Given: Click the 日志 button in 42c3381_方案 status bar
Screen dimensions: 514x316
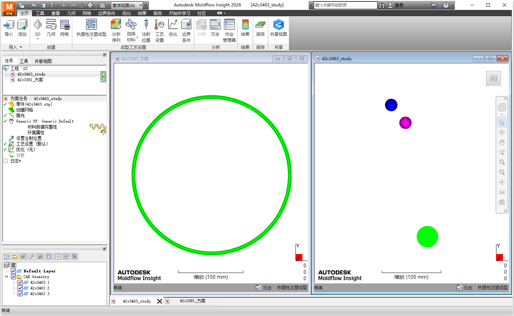Looking at the screenshot, I should 264,288.
